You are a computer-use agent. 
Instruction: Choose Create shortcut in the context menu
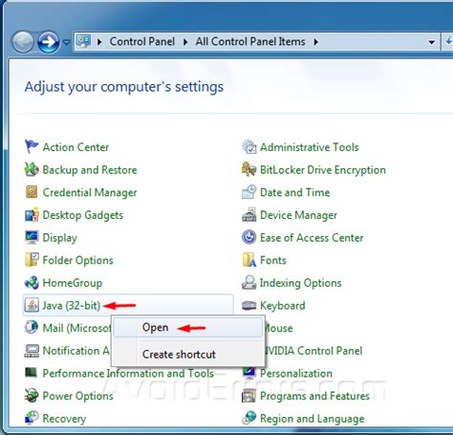(188, 354)
